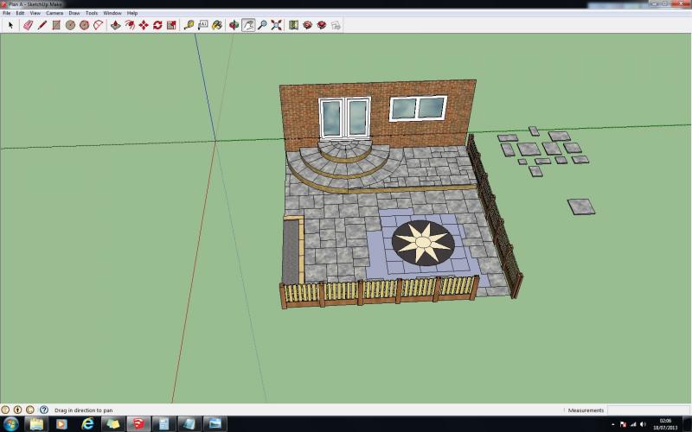
Task: Choose the Tape Measure tool
Action: [x=189, y=25]
